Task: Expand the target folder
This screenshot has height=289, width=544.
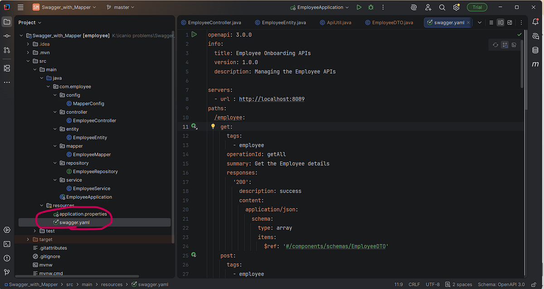Action: point(28,239)
